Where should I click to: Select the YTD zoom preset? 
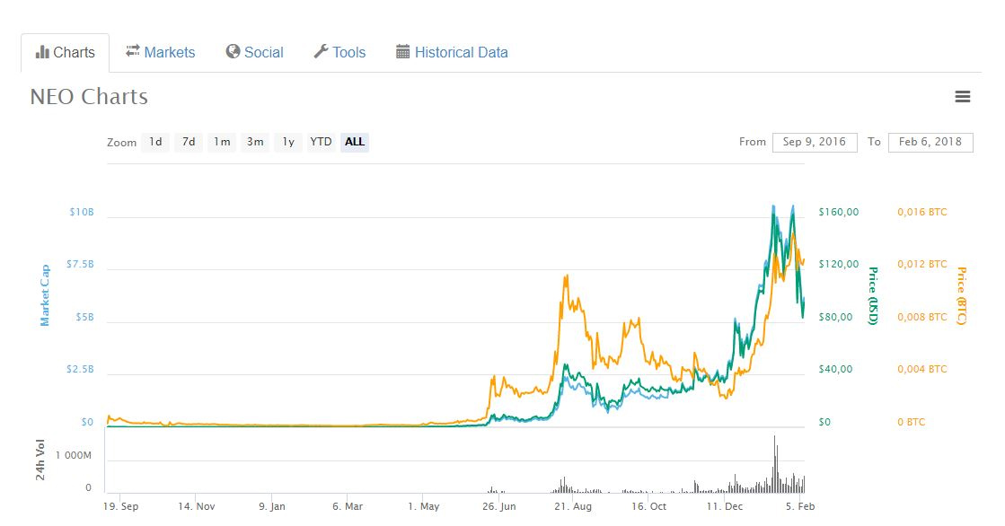320,142
